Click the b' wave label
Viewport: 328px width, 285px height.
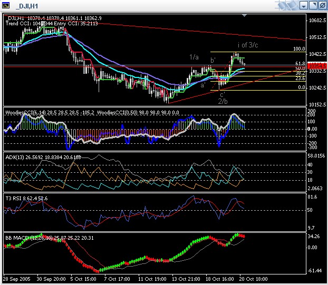[x=213, y=61]
